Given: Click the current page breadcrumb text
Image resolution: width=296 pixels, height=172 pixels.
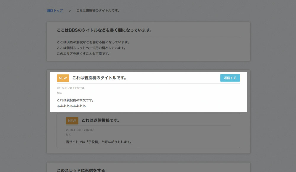Looking at the screenshot, I should (x=98, y=11).
